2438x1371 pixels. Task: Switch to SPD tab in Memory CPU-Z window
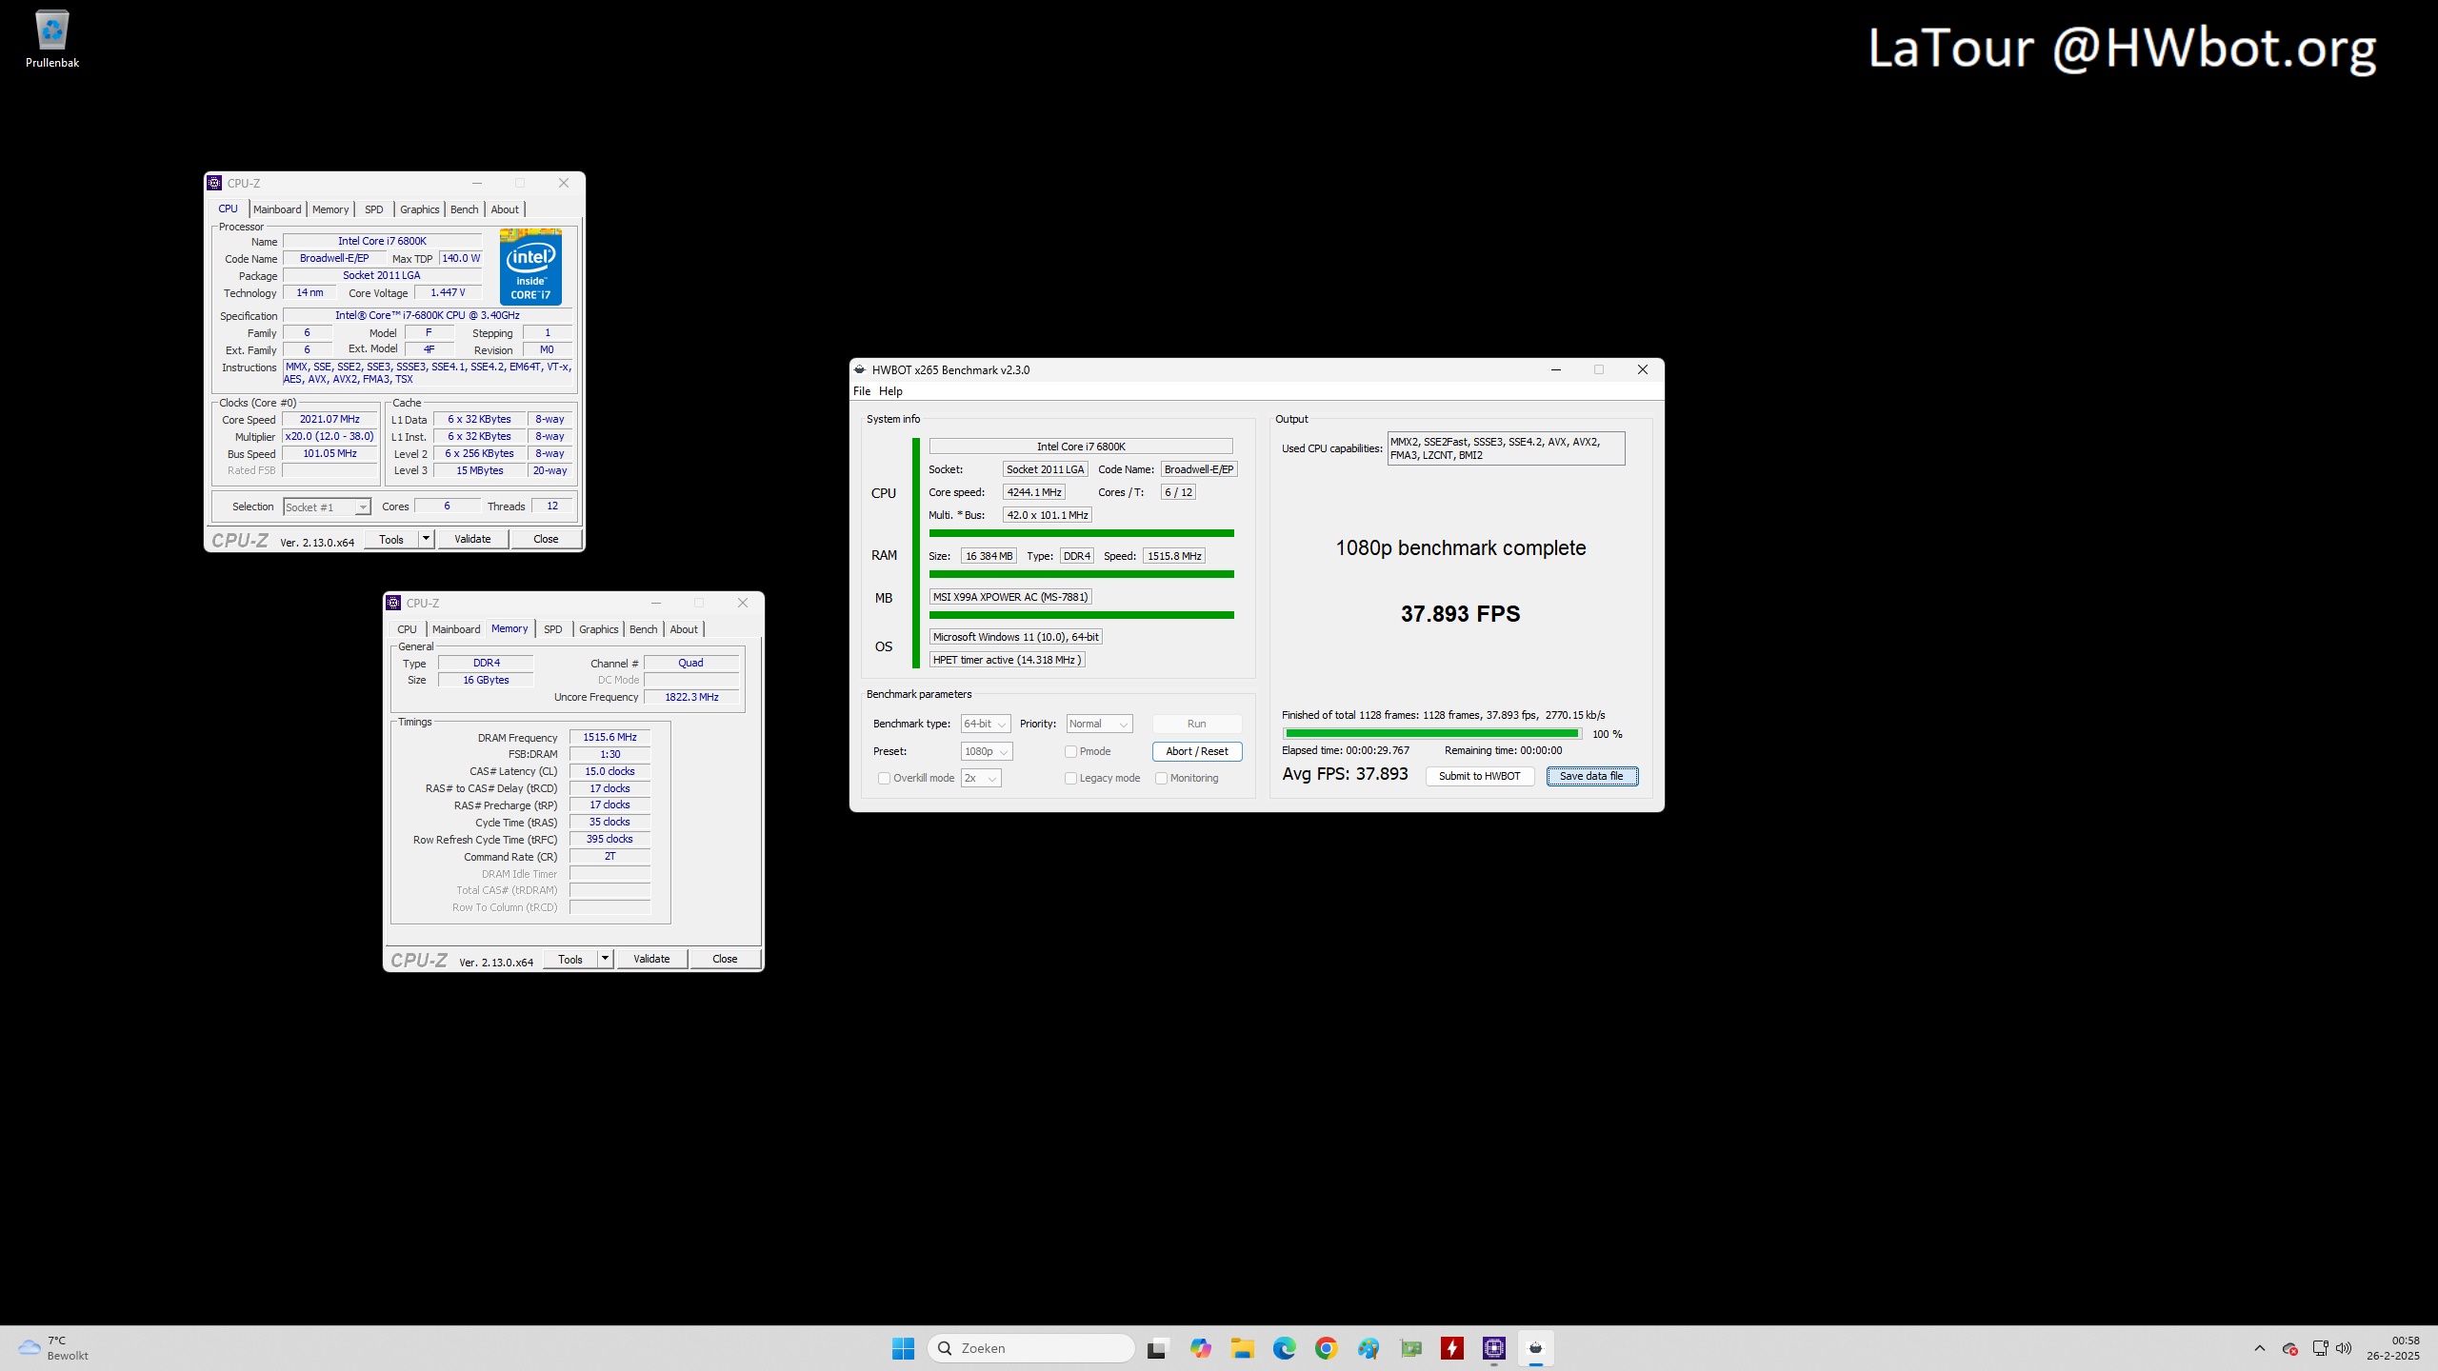(x=553, y=629)
